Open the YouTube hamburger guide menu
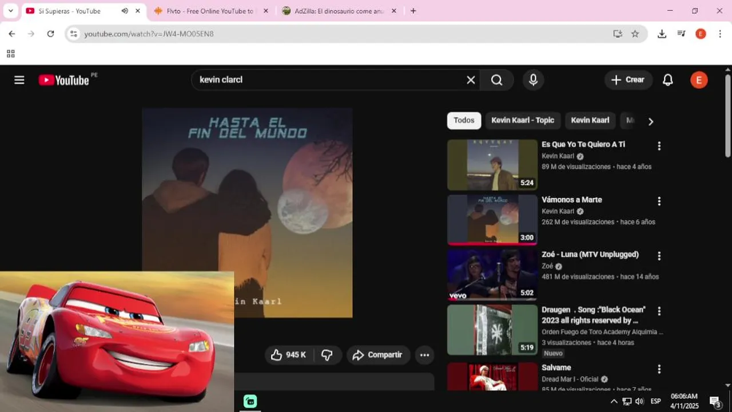 19,80
